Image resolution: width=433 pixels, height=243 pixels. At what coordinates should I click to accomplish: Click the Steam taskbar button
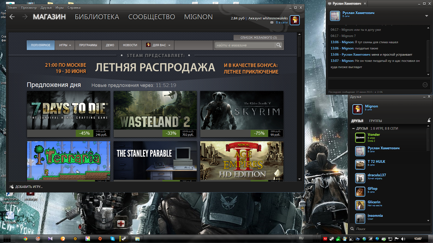(x=124, y=239)
